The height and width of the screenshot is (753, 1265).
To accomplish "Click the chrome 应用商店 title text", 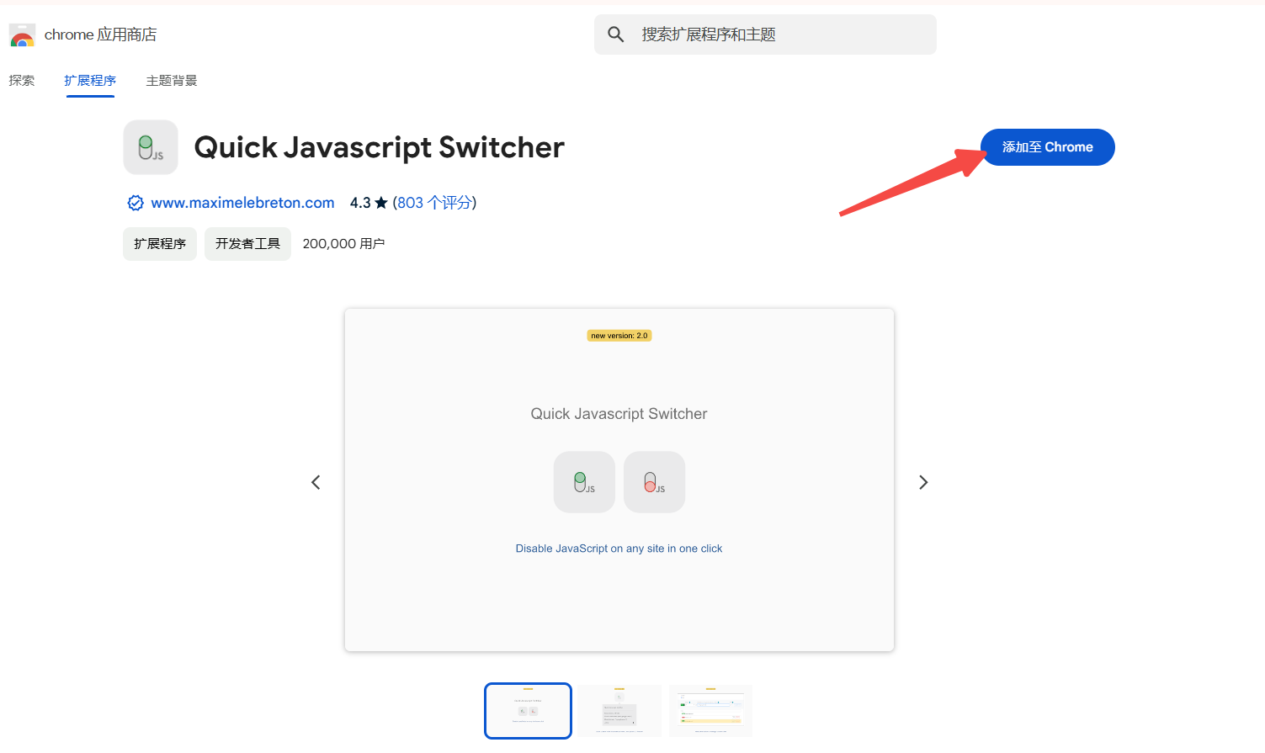I will pyautogui.click(x=100, y=34).
